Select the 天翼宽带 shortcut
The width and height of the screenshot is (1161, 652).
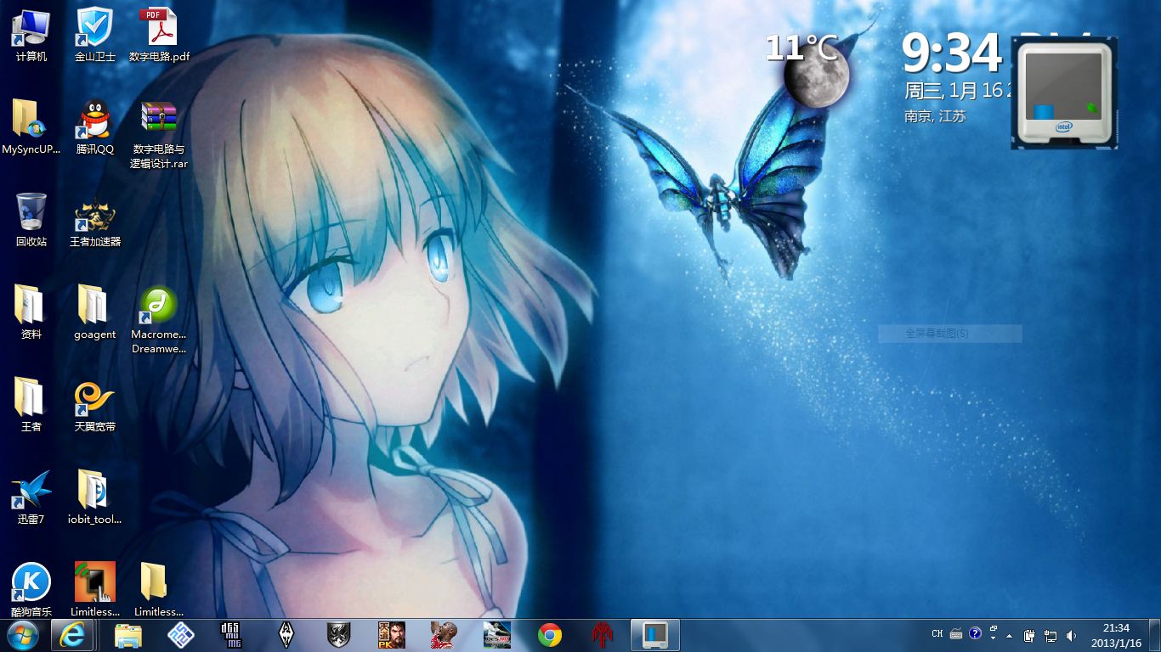tap(94, 405)
